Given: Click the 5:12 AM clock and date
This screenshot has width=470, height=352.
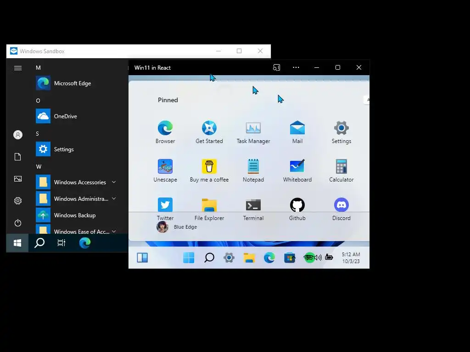Looking at the screenshot, I should click(351, 258).
